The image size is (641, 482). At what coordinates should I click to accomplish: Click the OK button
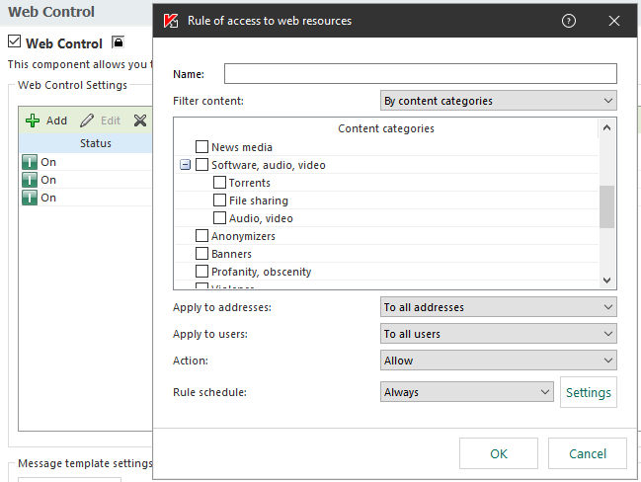[499, 453]
